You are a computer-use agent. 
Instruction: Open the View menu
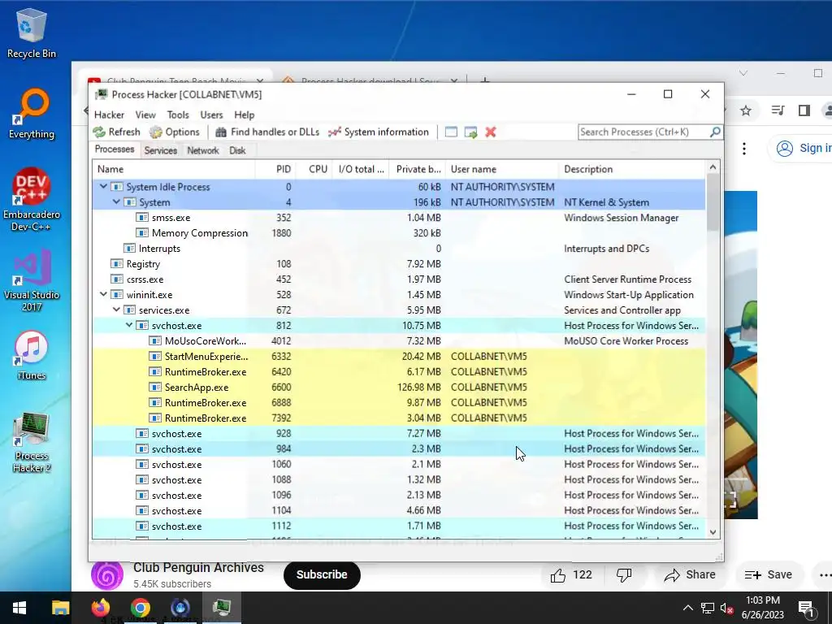click(x=145, y=115)
